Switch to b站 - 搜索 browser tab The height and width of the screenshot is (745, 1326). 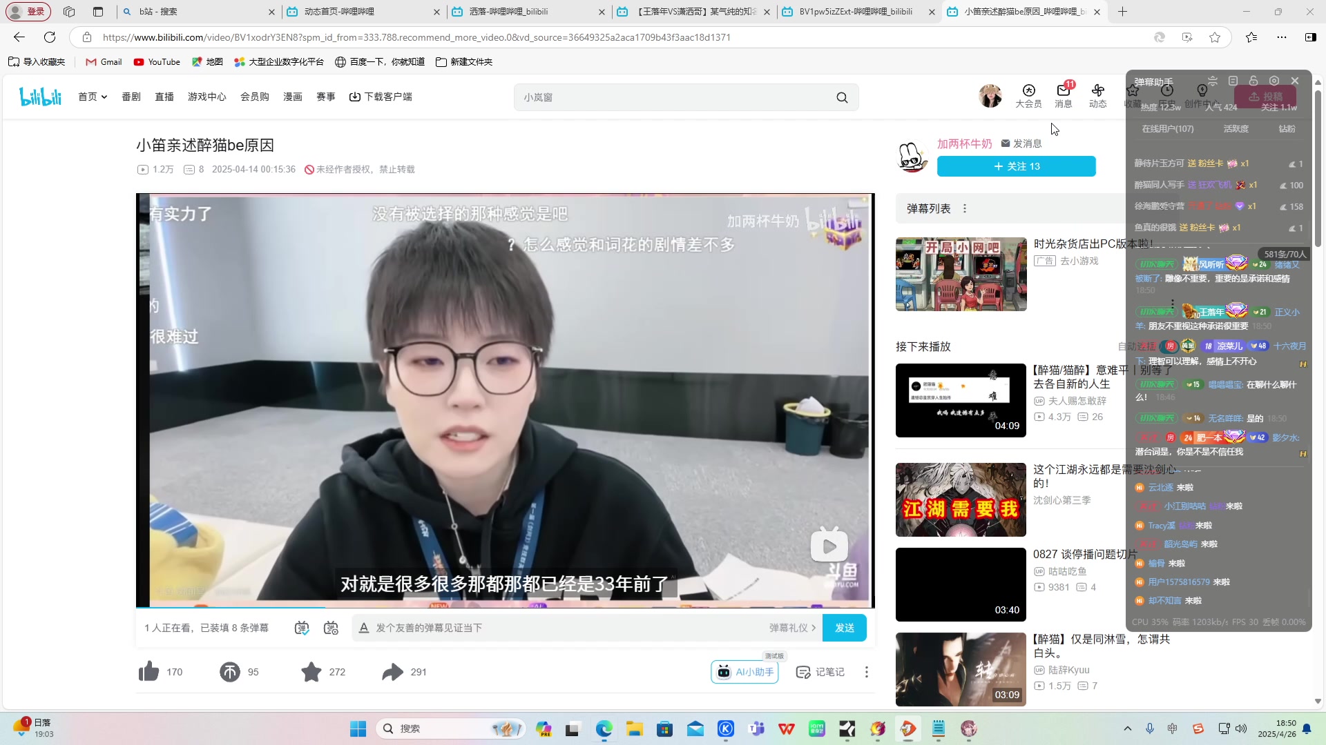(198, 12)
